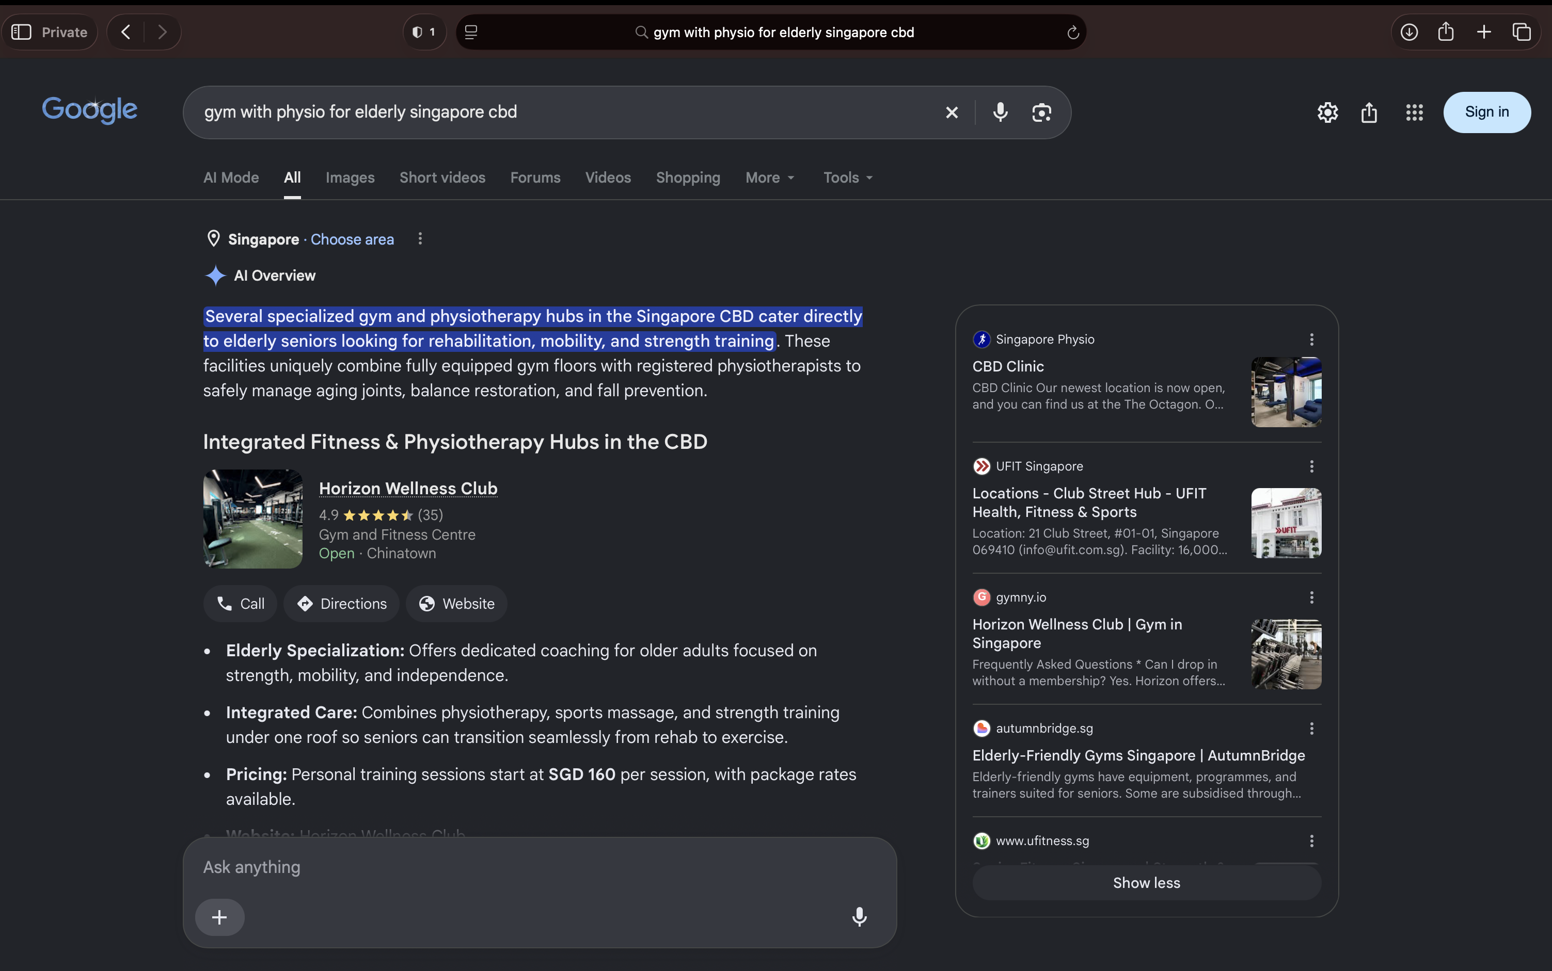Open Short videos tab
This screenshot has width=1552, height=971.
[x=442, y=178]
